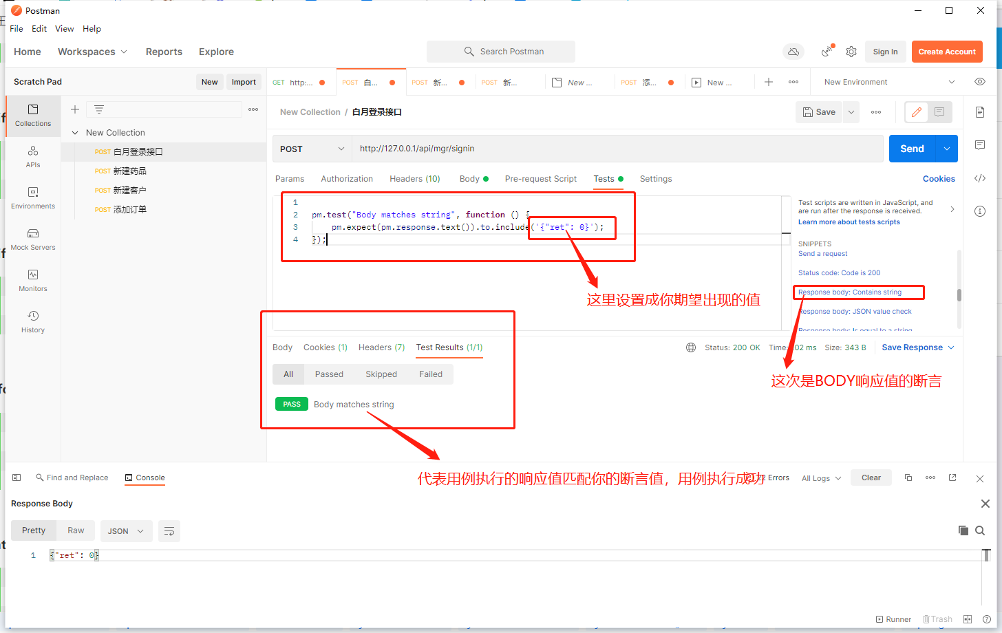Click the request more options ellipsis beside Save
The height and width of the screenshot is (633, 1002).
[x=876, y=112]
